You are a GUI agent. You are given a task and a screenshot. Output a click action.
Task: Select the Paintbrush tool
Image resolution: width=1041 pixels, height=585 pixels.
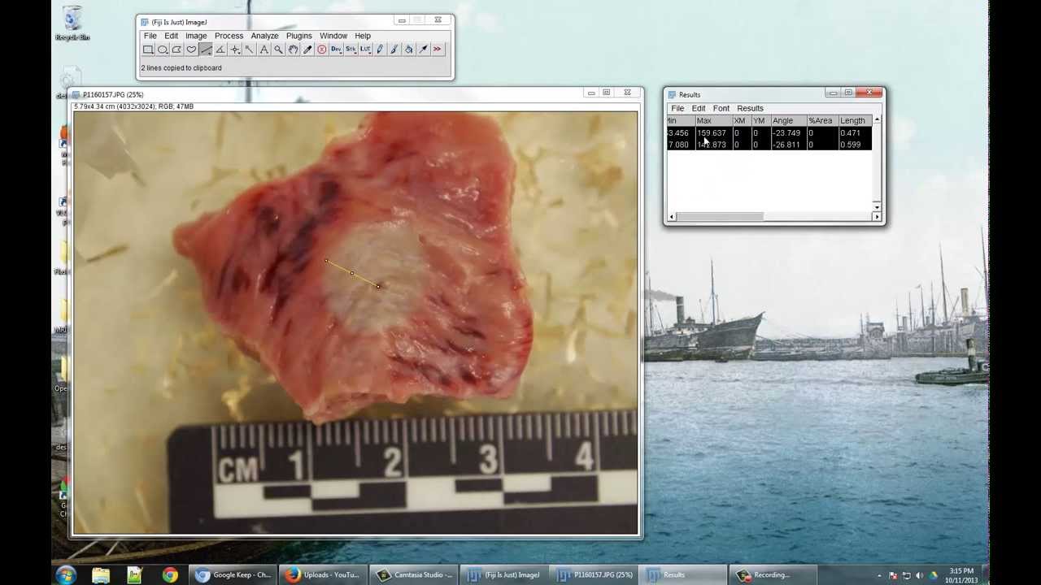coord(394,50)
